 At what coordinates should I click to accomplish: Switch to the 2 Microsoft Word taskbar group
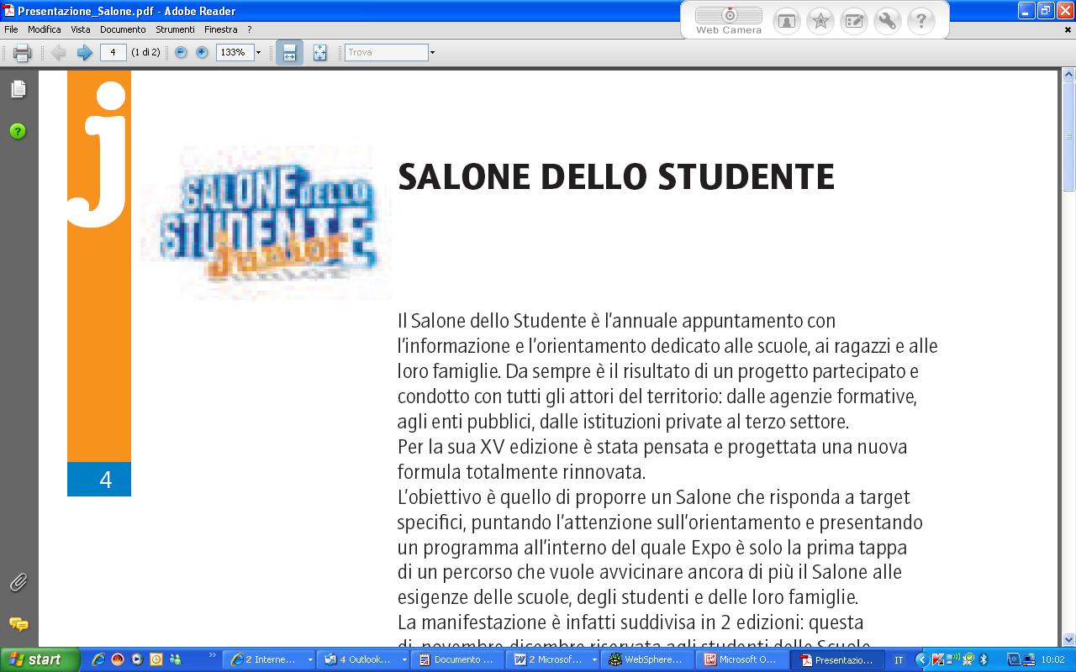(x=553, y=659)
